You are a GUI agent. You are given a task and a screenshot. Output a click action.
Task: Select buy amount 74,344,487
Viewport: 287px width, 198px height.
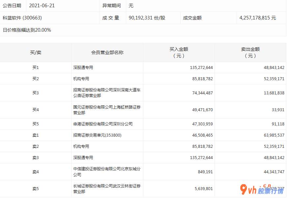pos(202,93)
